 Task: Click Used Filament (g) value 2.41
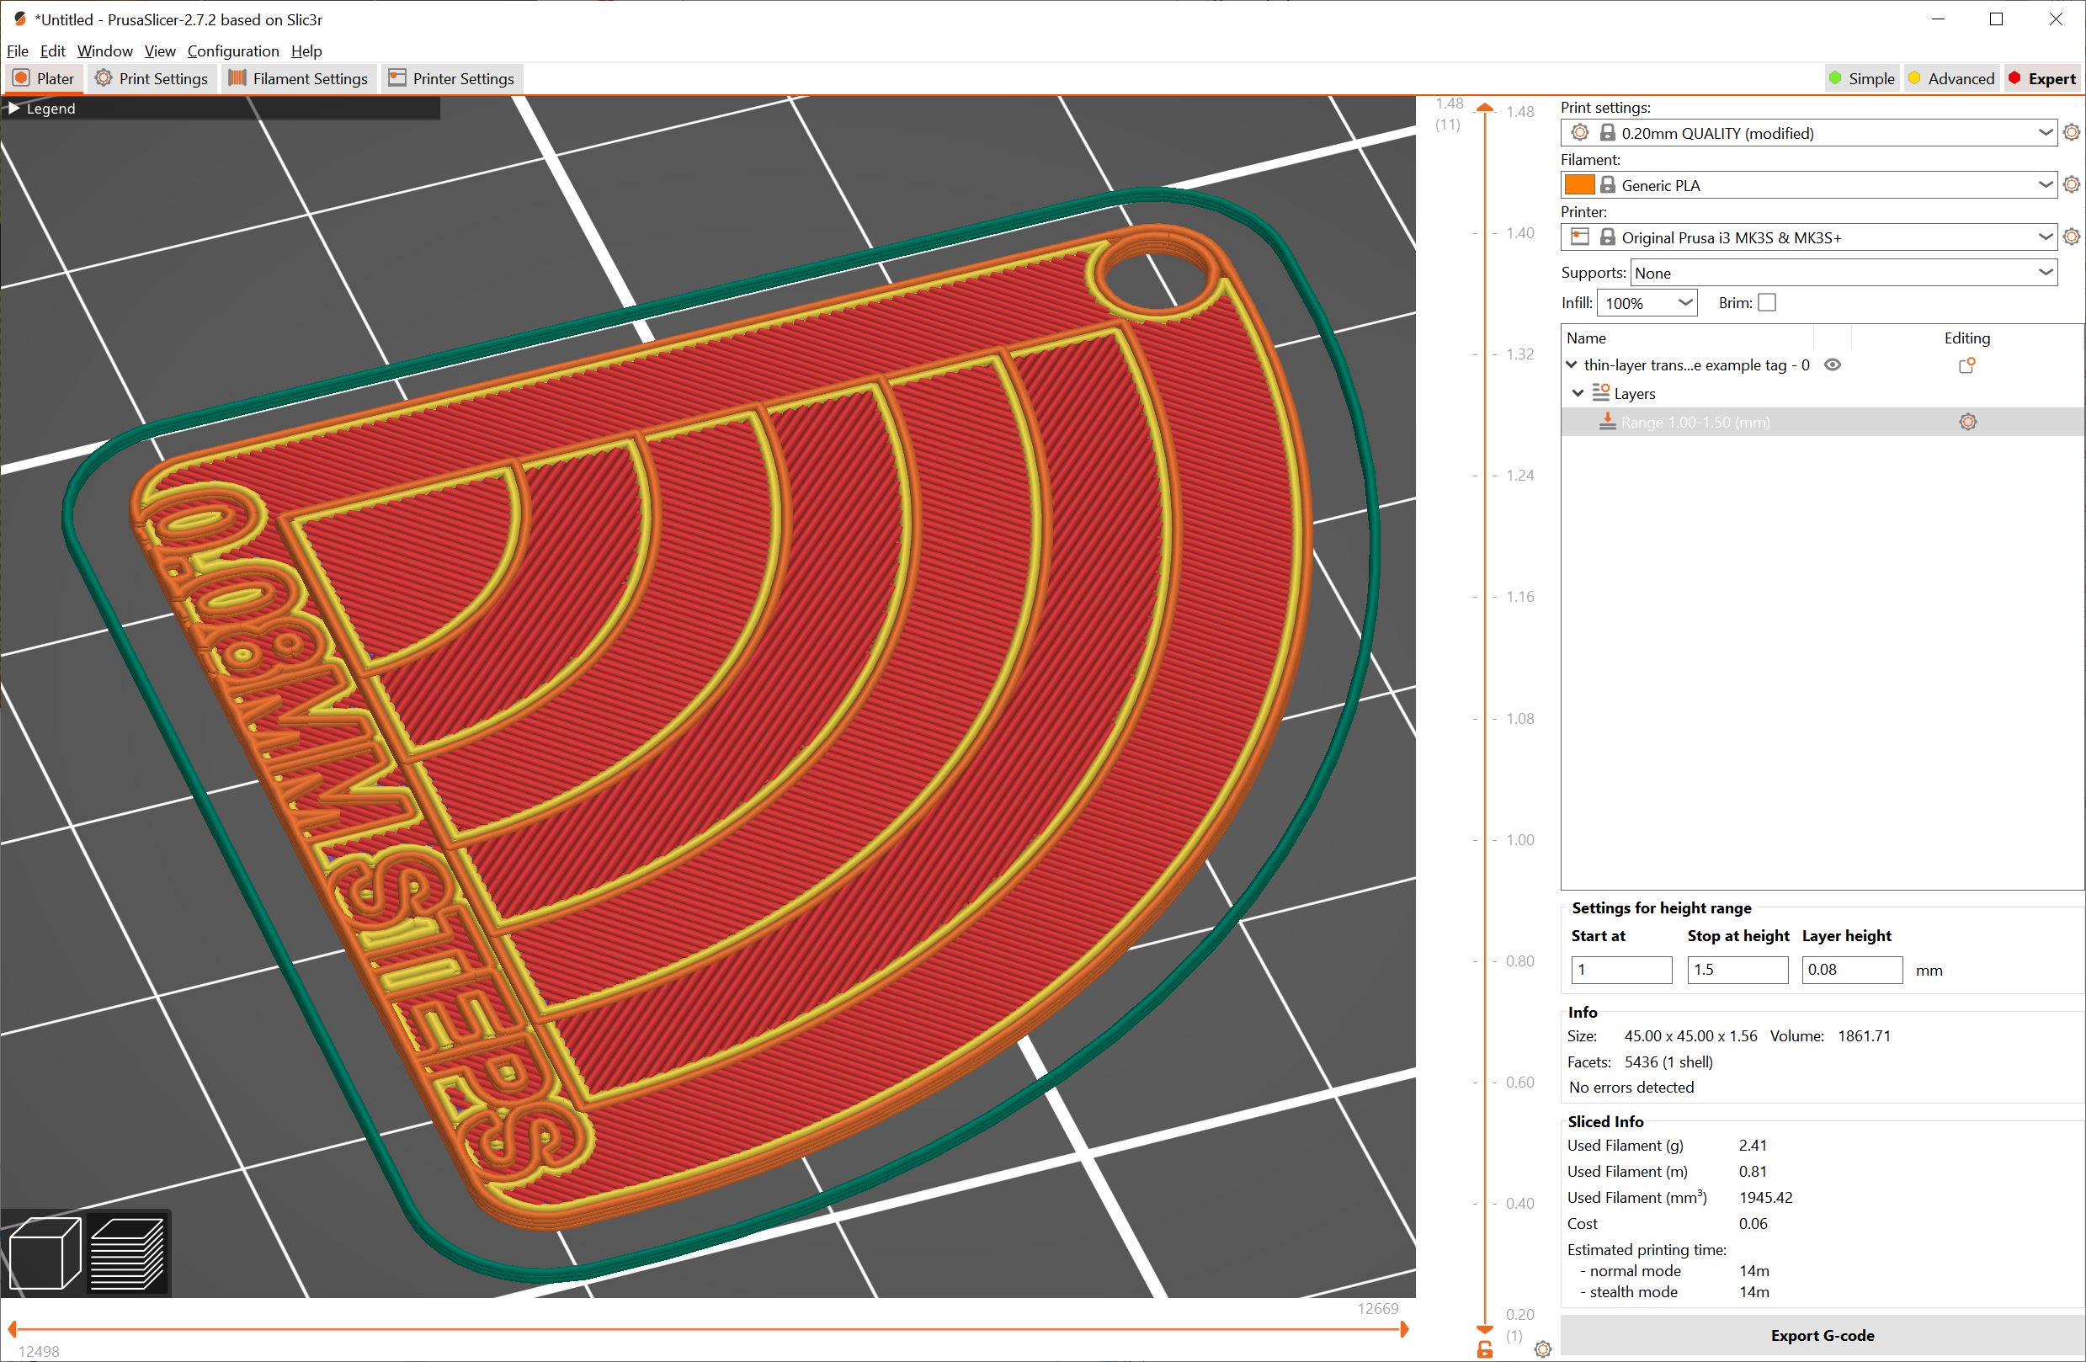point(1752,1145)
